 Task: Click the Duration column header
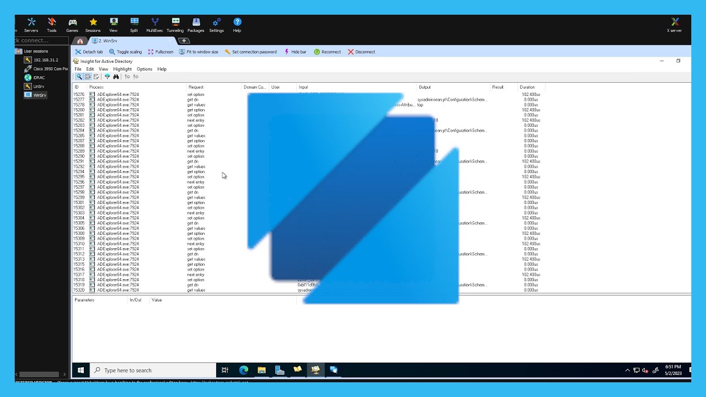click(x=531, y=87)
